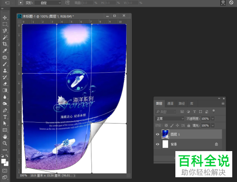Select the Brush tool

(x=5, y=64)
